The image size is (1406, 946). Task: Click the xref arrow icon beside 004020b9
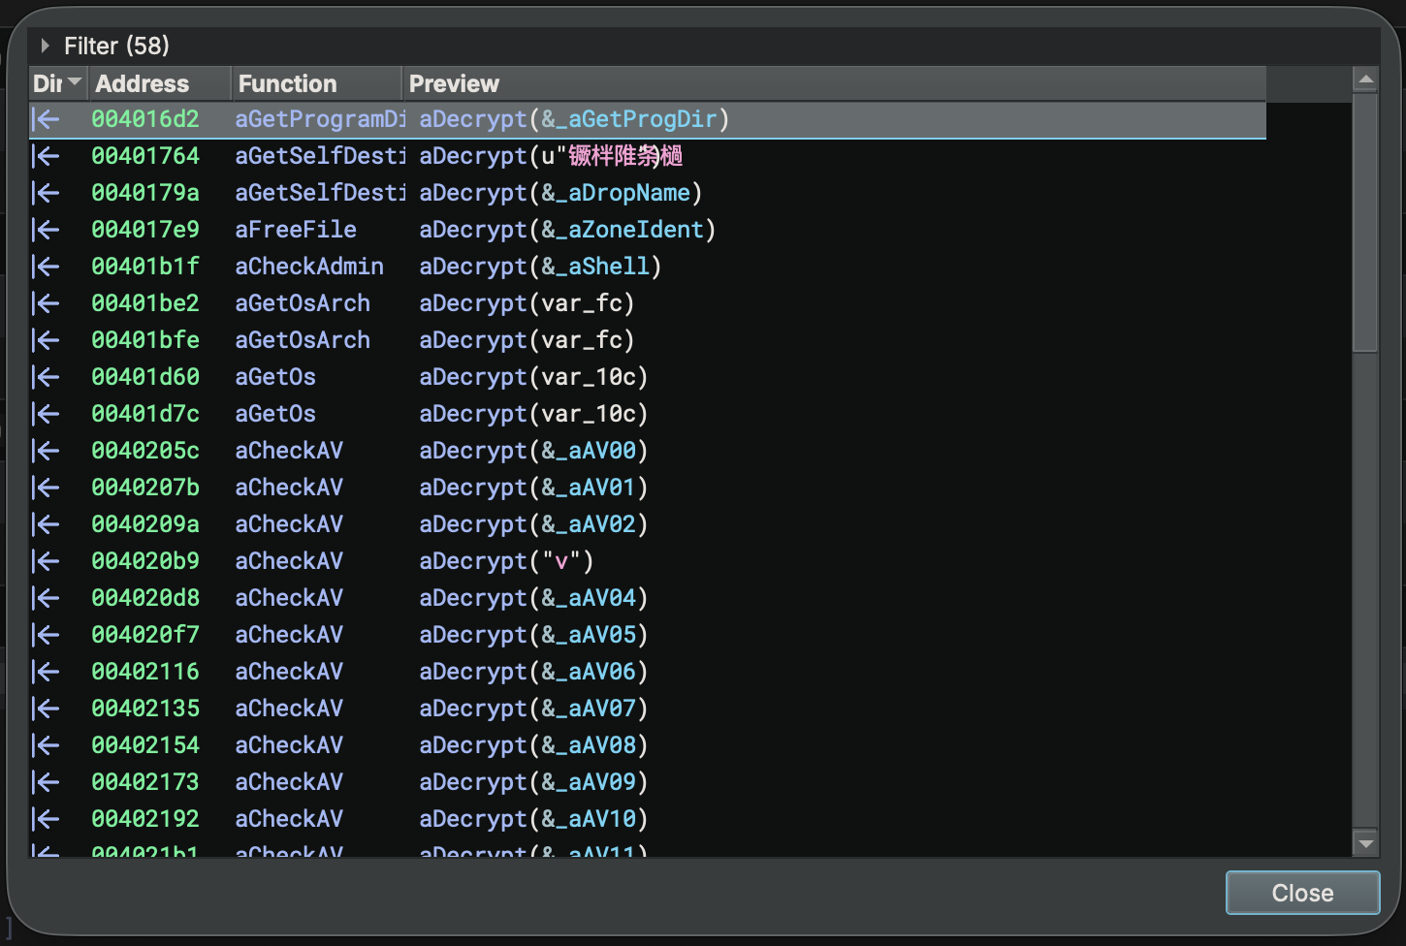pyautogui.click(x=46, y=561)
